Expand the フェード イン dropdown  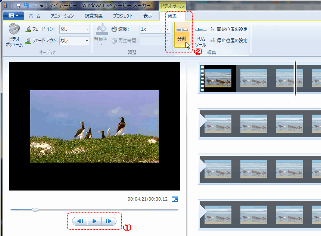pyautogui.click(x=87, y=29)
